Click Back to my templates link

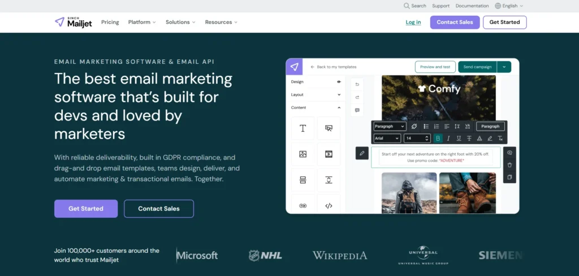[x=334, y=67]
